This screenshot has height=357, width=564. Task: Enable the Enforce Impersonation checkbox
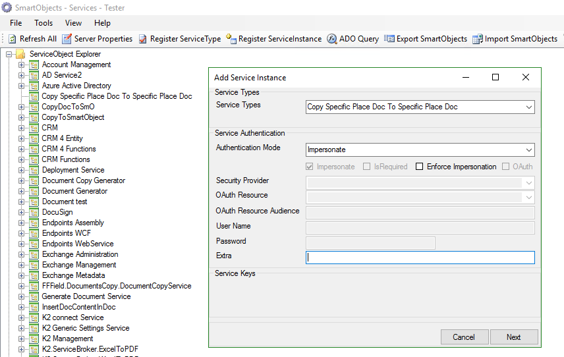point(420,167)
